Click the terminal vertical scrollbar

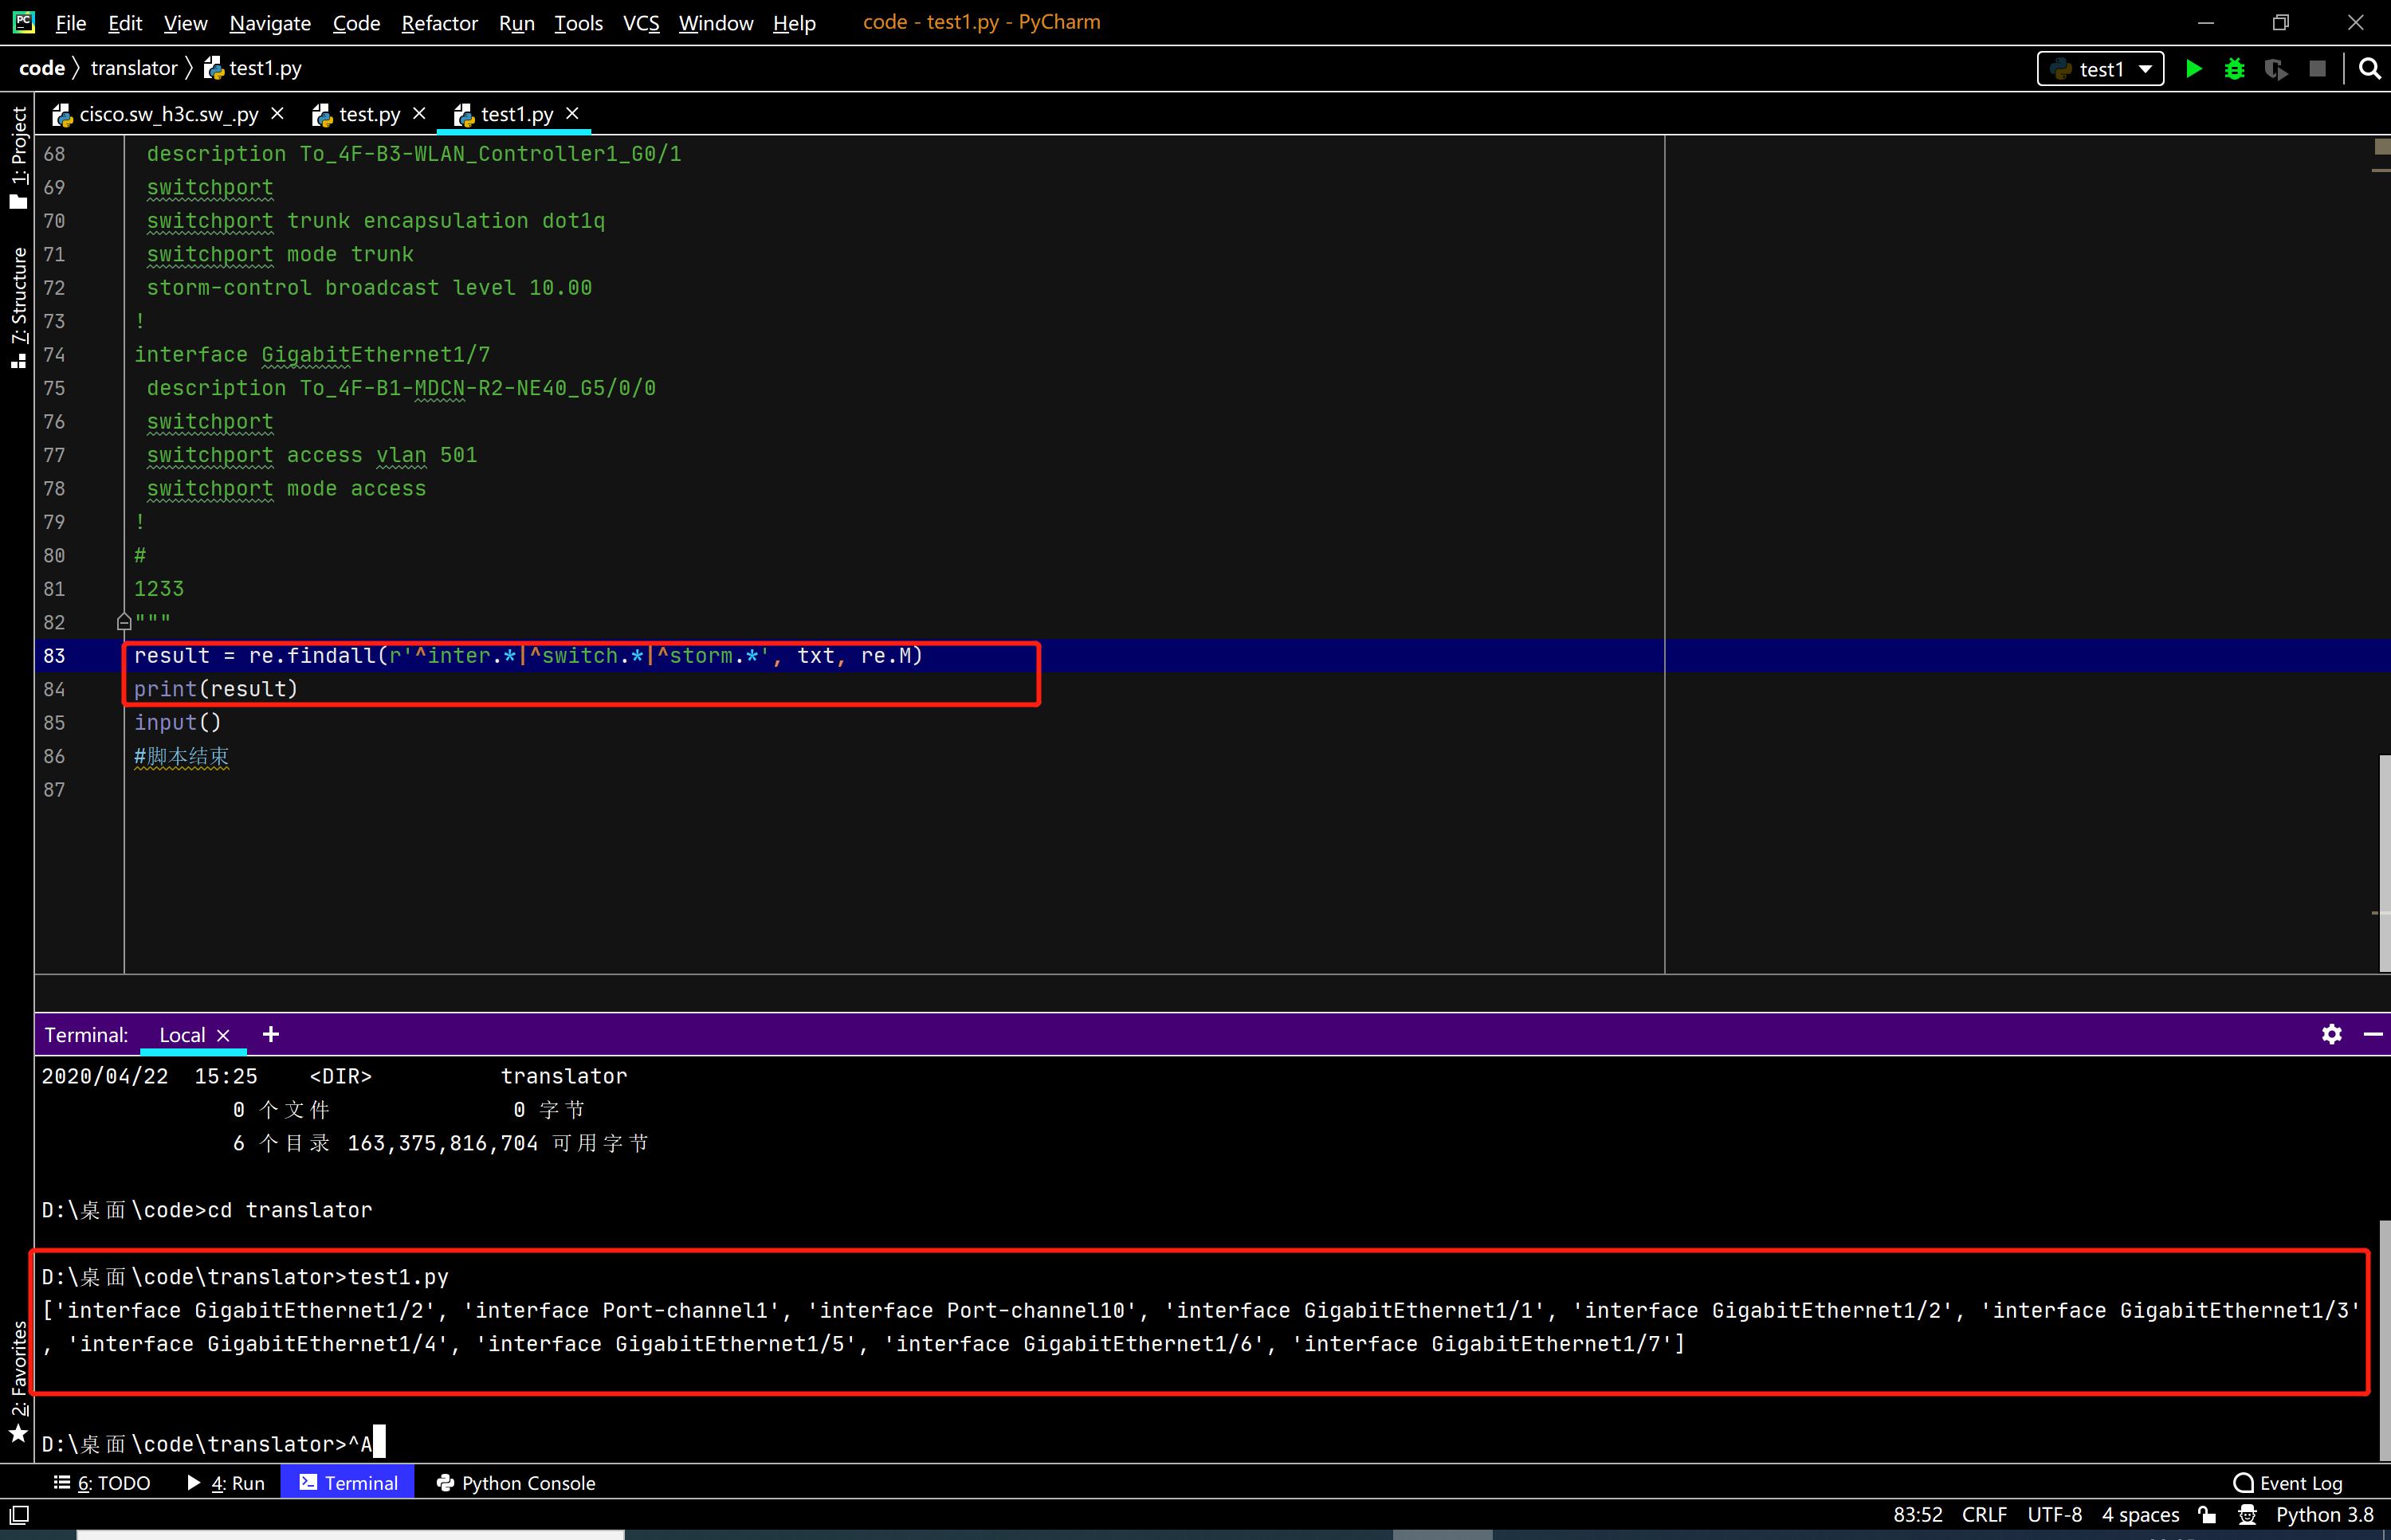coord(2384,1339)
